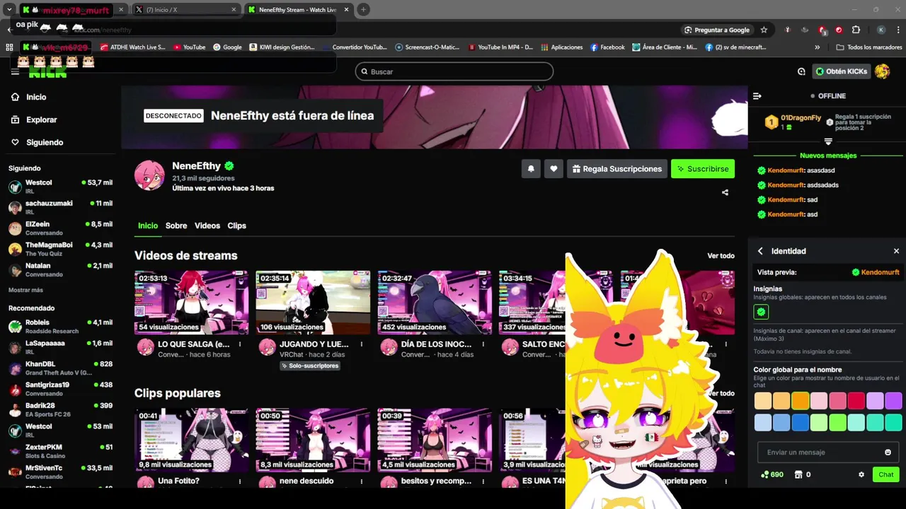Open options menu for besitos y recomp clip
Viewport: 906px width, 509px height.
pyautogui.click(x=483, y=481)
